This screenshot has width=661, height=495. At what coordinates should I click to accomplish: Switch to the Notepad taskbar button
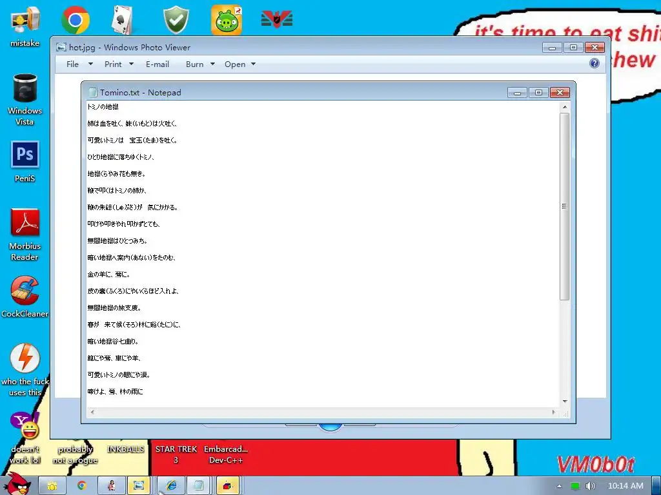(x=199, y=486)
